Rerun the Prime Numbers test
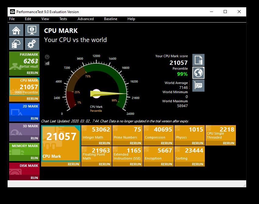Image resolution: width=259 pixels, height=204 pixels. click(x=128, y=143)
